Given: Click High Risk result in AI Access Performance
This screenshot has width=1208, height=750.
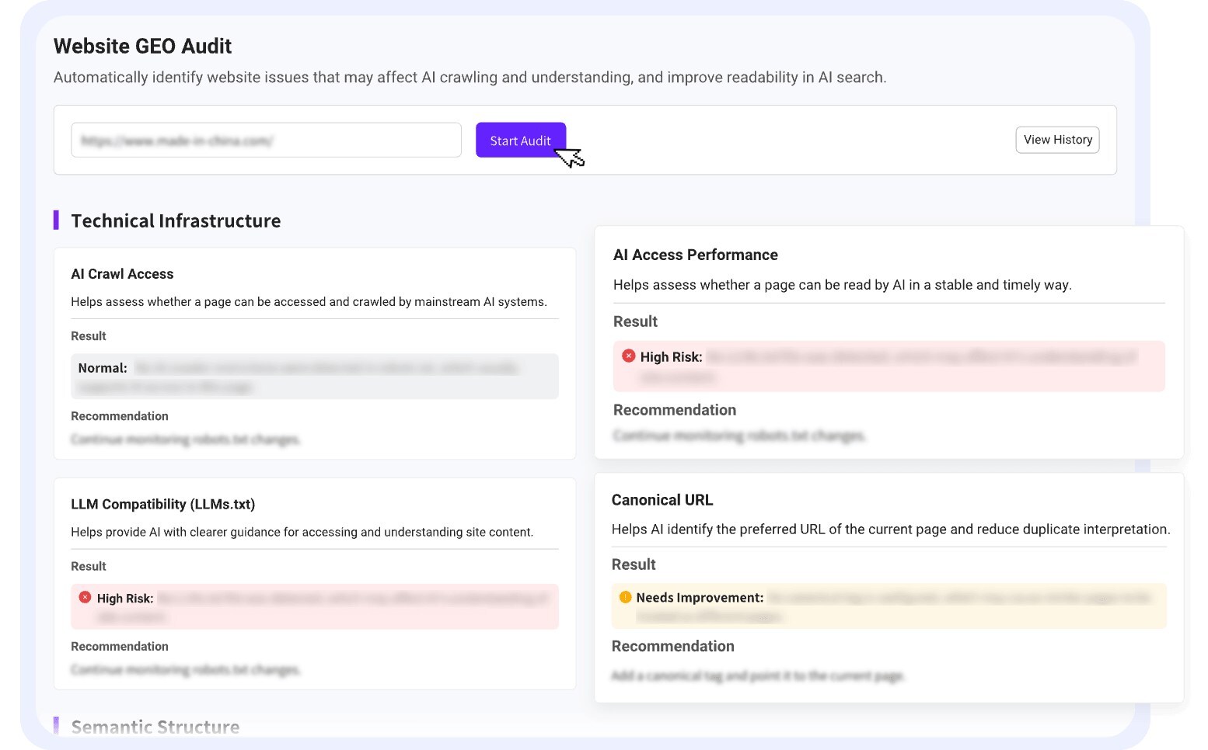Looking at the screenshot, I should [889, 366].
